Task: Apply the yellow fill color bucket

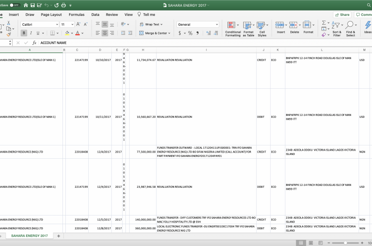Action: 67,33
